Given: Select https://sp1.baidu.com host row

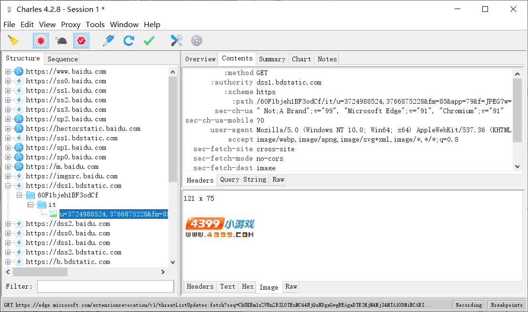Looking at the screenshot, I should point(66,147).
